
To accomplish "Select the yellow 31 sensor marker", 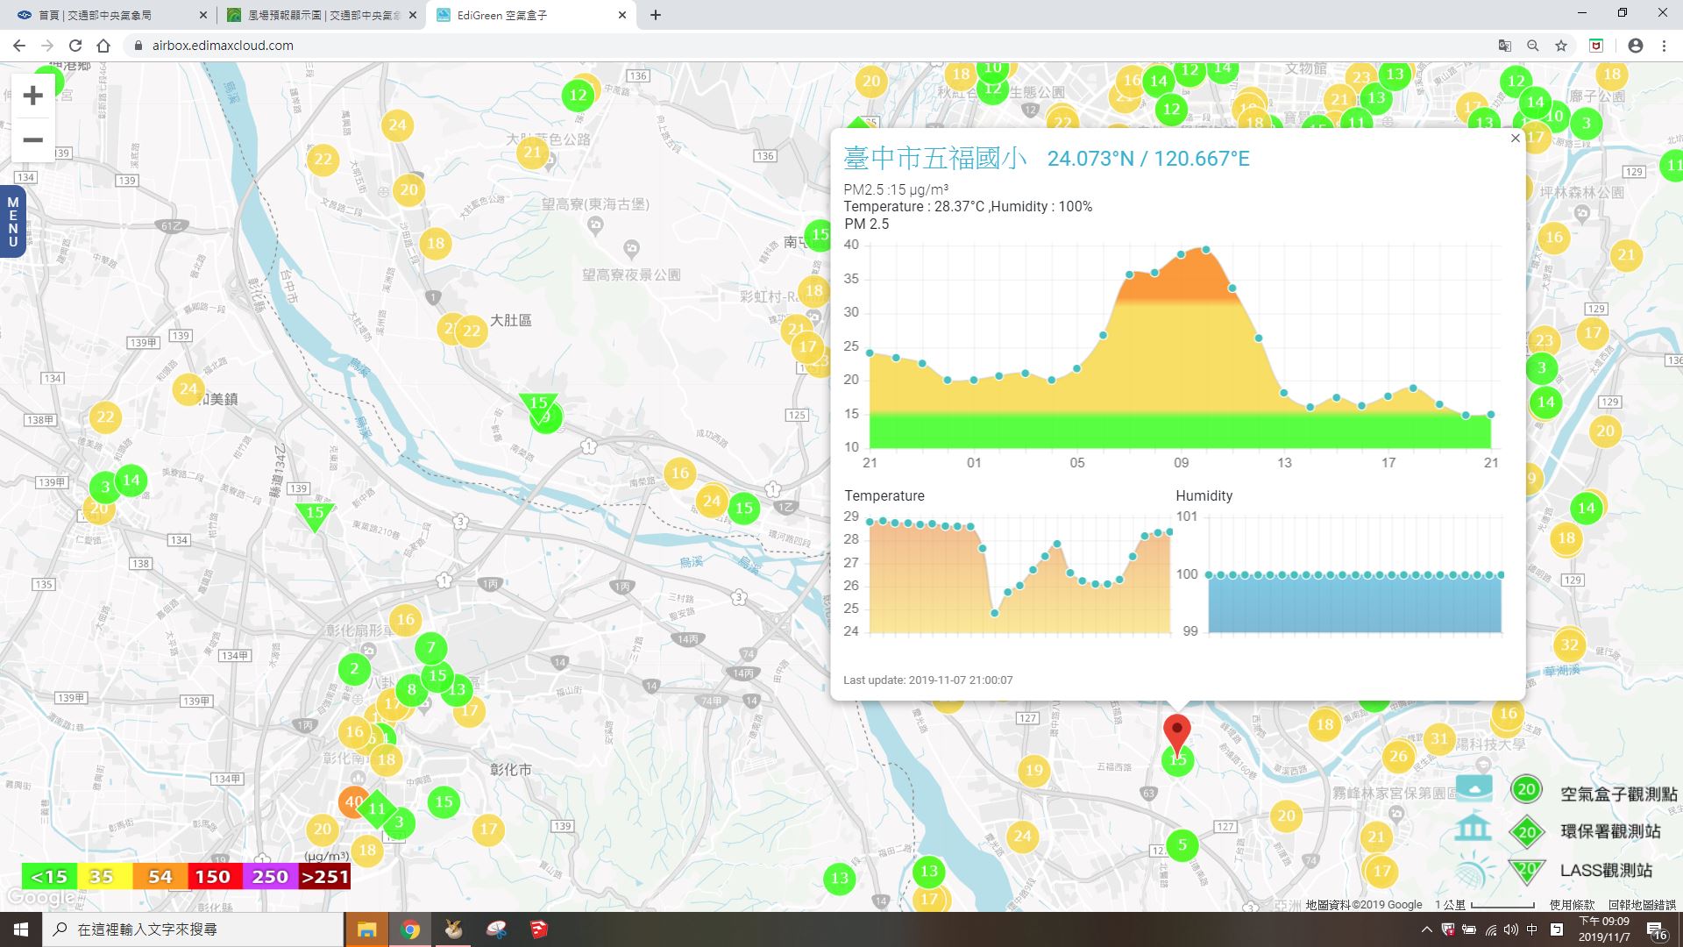I will pos(1439,738).
